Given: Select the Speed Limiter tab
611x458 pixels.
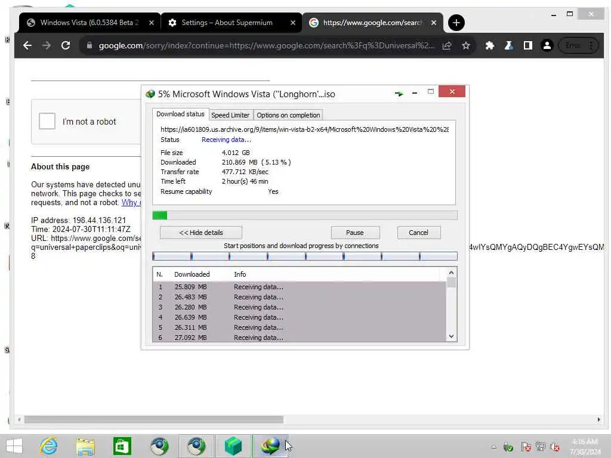Looking at the screenshot, I should pyautogui.click(x=230, y=115).
